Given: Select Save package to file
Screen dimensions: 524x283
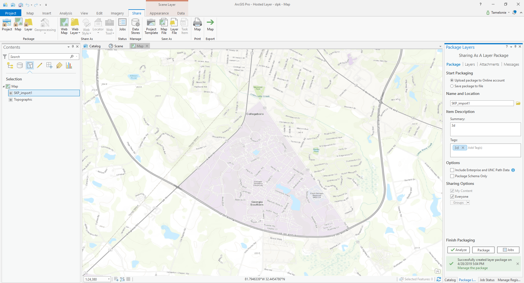Looking at the screenshot, I should [452, 86].
